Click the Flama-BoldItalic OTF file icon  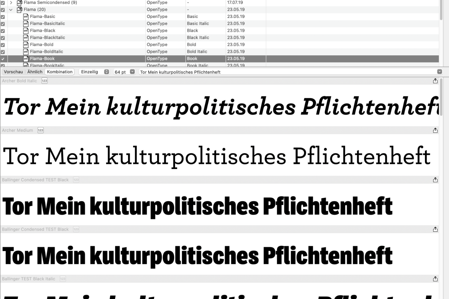tap(26, 52)
